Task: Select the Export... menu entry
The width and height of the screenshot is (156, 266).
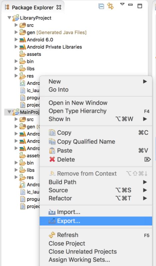Action: coord(96,221)
